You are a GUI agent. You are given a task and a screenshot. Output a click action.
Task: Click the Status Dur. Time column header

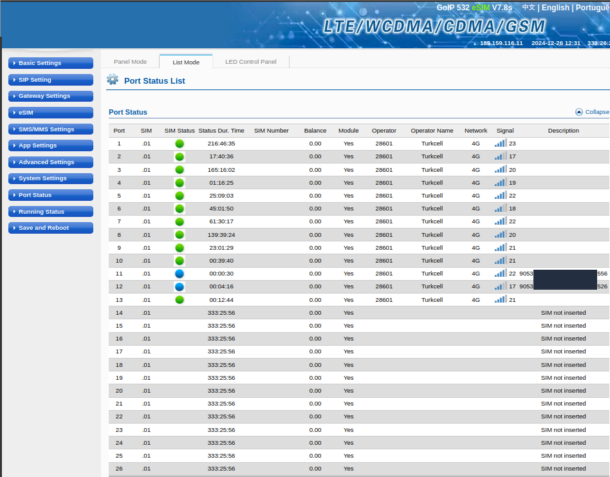tap(221, 131)
